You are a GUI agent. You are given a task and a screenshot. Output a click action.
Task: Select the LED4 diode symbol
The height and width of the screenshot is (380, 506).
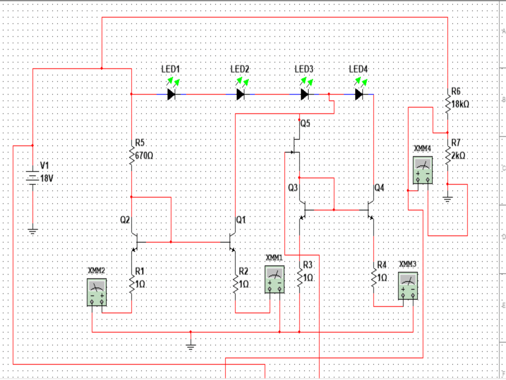(358, 93)
